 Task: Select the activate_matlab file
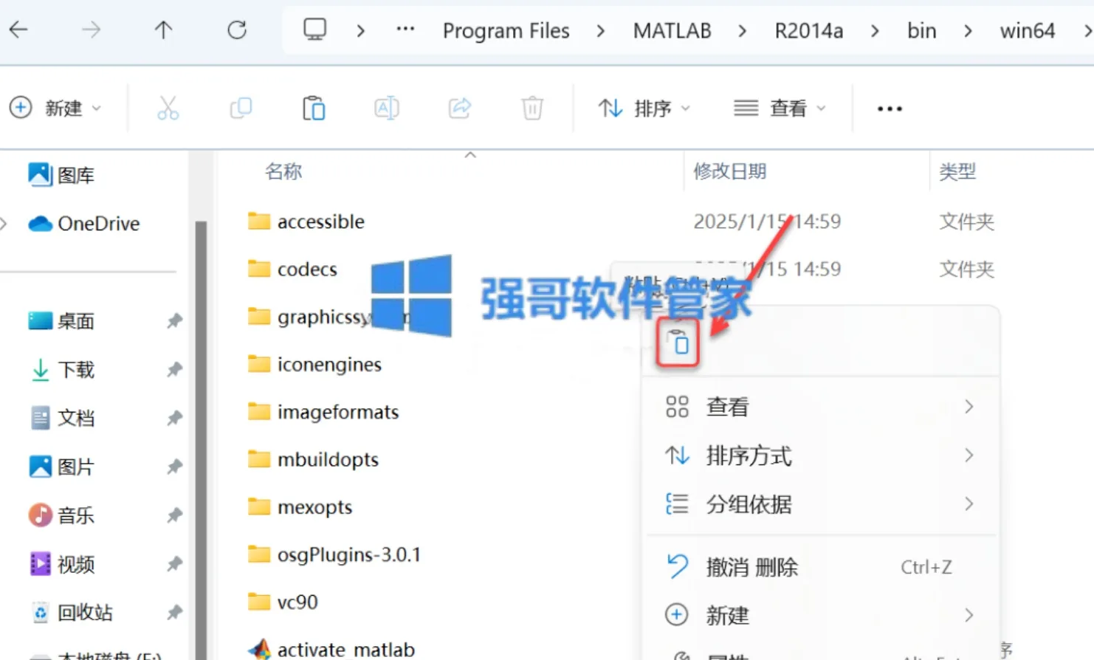(x=331, y=649)
